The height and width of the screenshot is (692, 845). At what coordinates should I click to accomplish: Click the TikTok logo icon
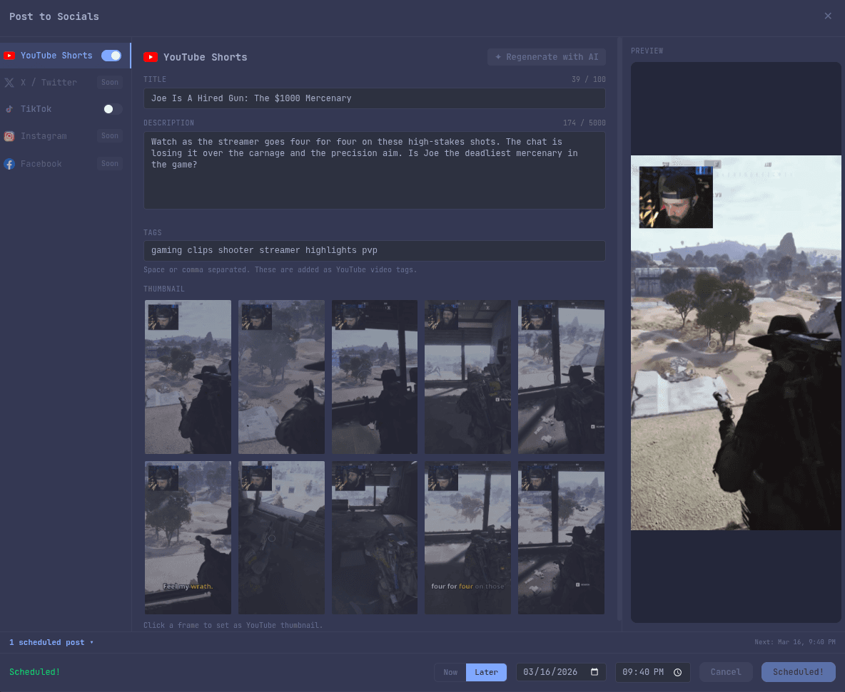click(x=9, y=109)
